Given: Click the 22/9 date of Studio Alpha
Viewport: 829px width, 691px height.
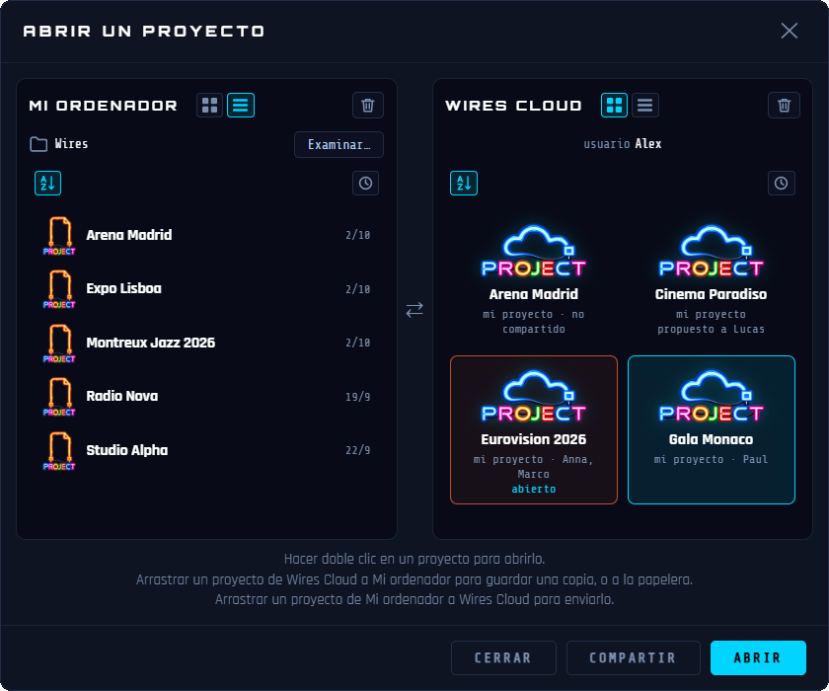Looking at the screenshot, I should [x=358, y=450].
